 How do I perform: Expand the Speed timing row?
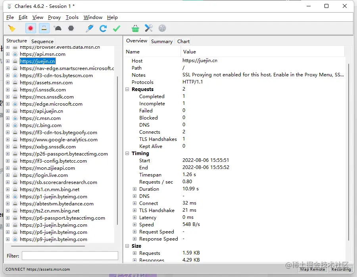(135, 224)
